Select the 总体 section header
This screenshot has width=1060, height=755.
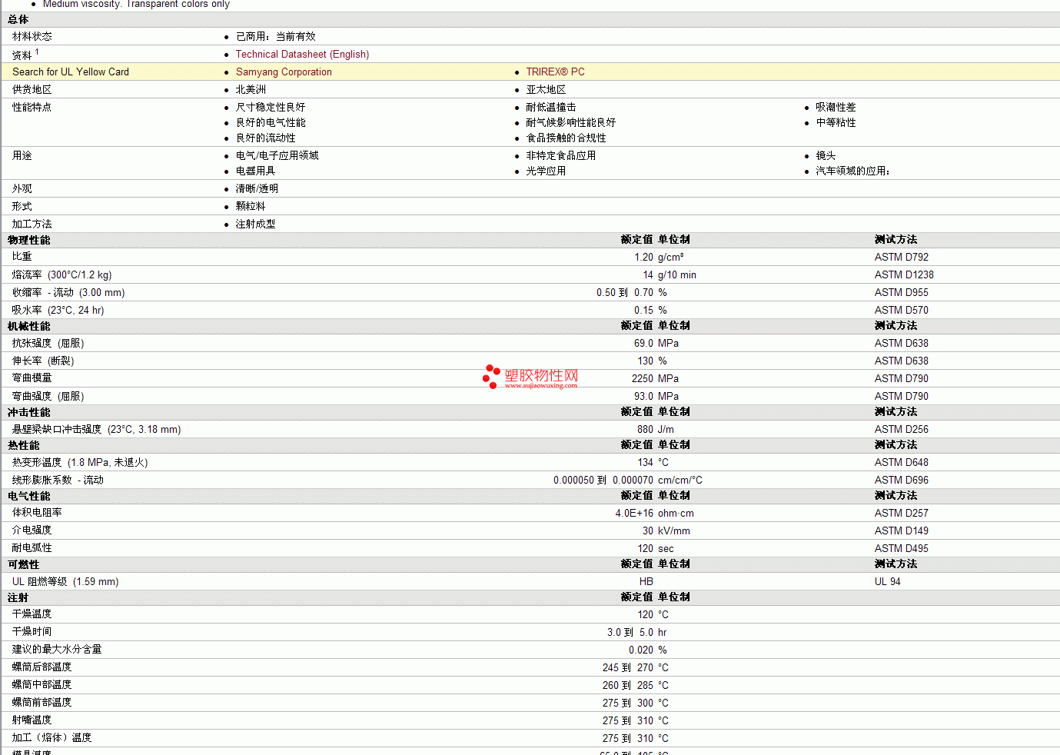tap(18, 20)
